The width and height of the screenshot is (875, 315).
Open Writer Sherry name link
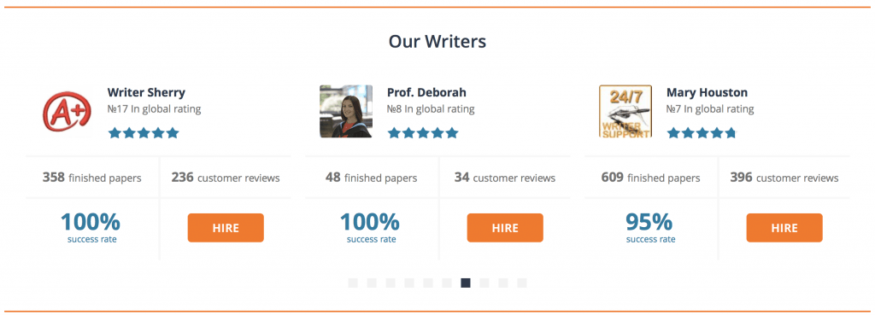click(x=146, y=92)
